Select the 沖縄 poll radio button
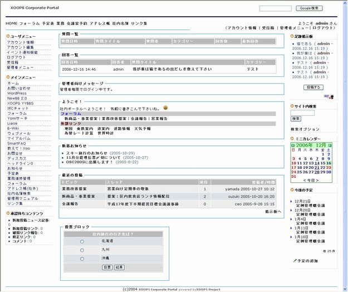348x292 pixels. tap(82, 259)
